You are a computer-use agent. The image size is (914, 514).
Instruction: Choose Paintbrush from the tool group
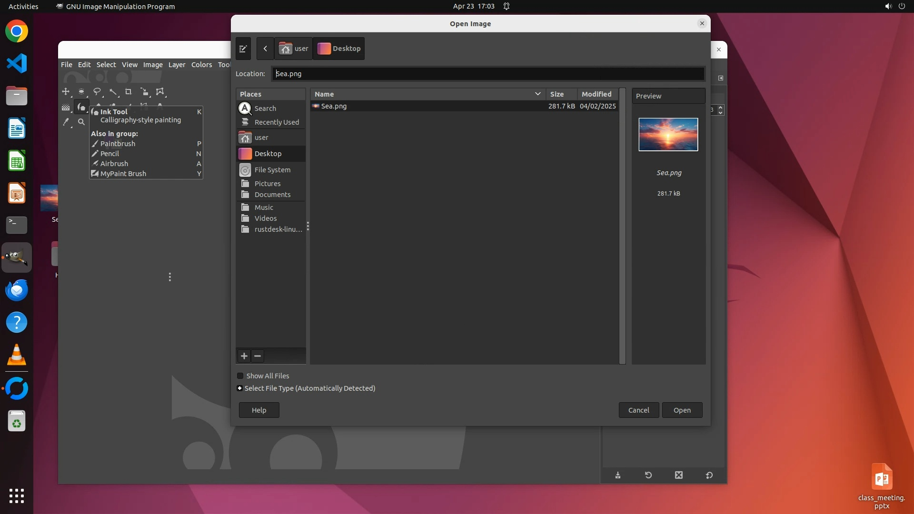[118, 144]
